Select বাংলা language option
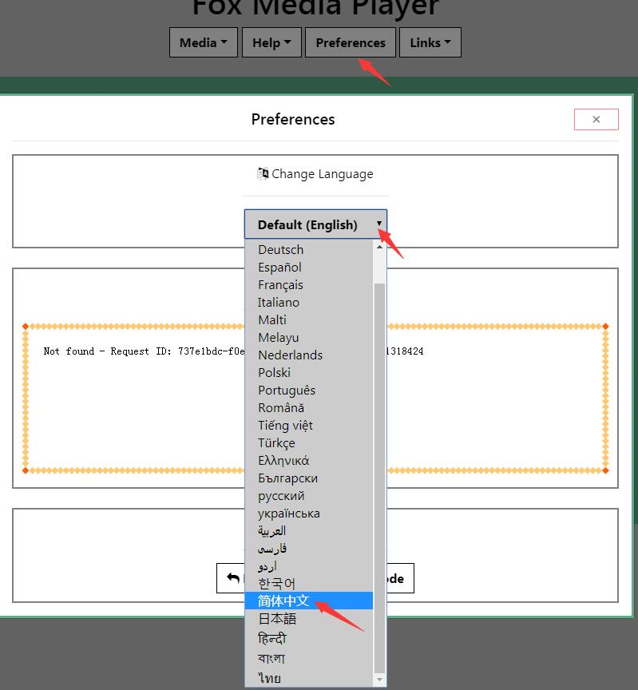Image resolution: width=638 pixels, height=690 pixels. (308, 658)
